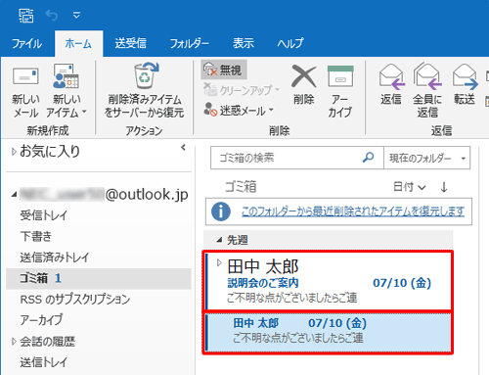Toggle sort order with the down arrow
The height and width of the screenshot is (375, 489).
pos(444,187)
